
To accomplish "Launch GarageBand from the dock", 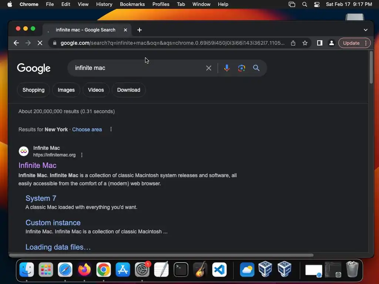I will pos(200,269).
